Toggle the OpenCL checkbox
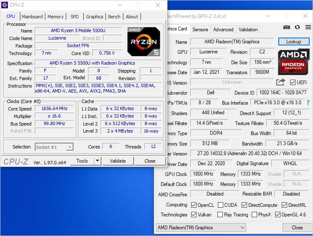 pyautogui.click(x=194, y=205)
